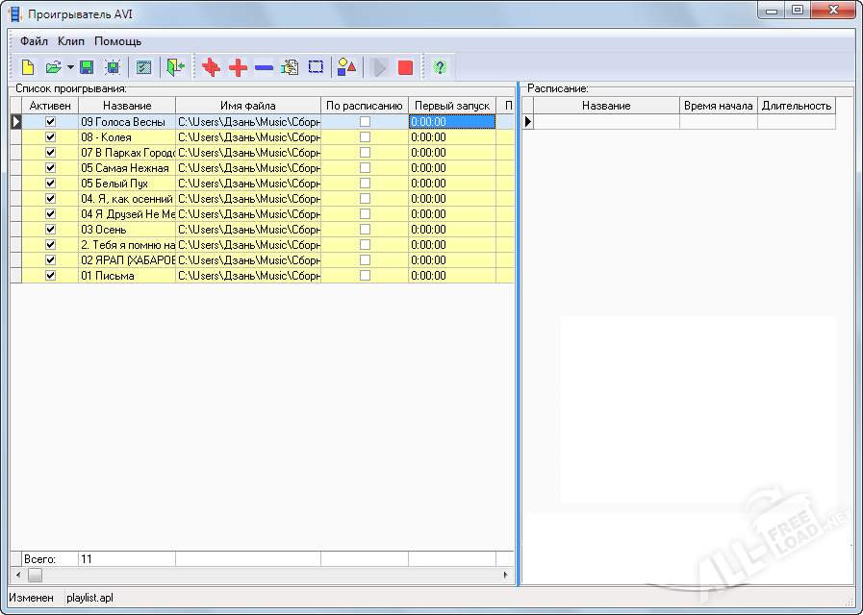Click the exit door icon in toolbar
Image resolution: width=863 pixels, height=615 pixels.
tap(174, 67)
